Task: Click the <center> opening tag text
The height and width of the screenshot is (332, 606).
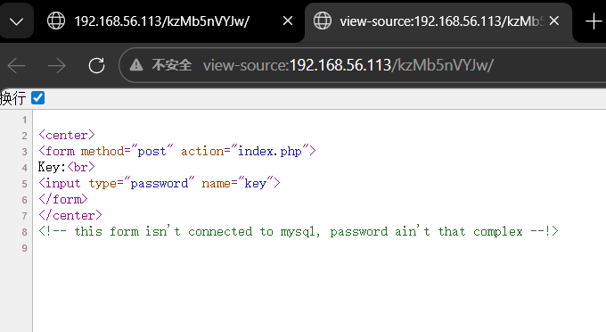Action: coord(67,135)
